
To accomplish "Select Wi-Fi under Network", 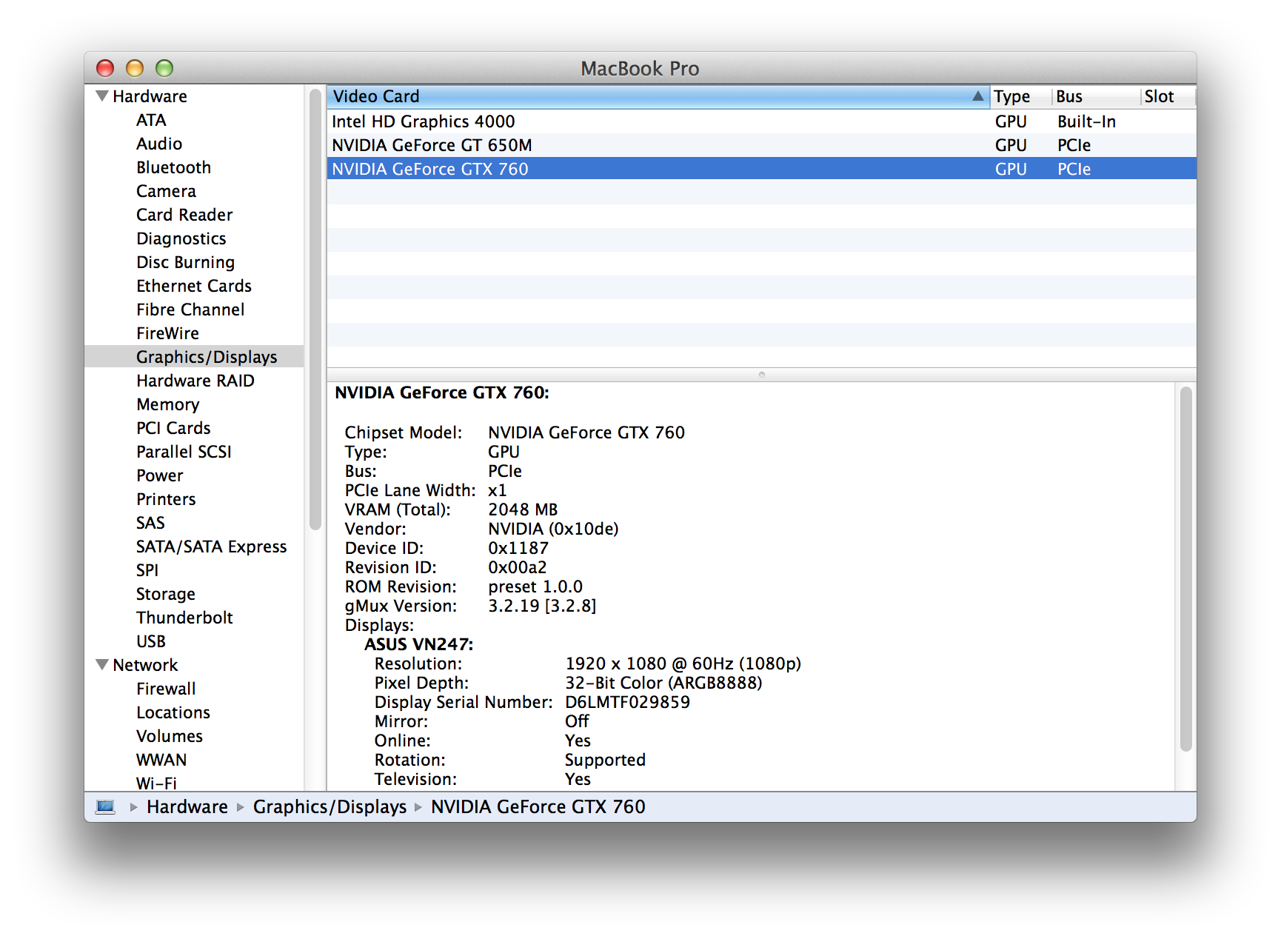I will point(156,783).
